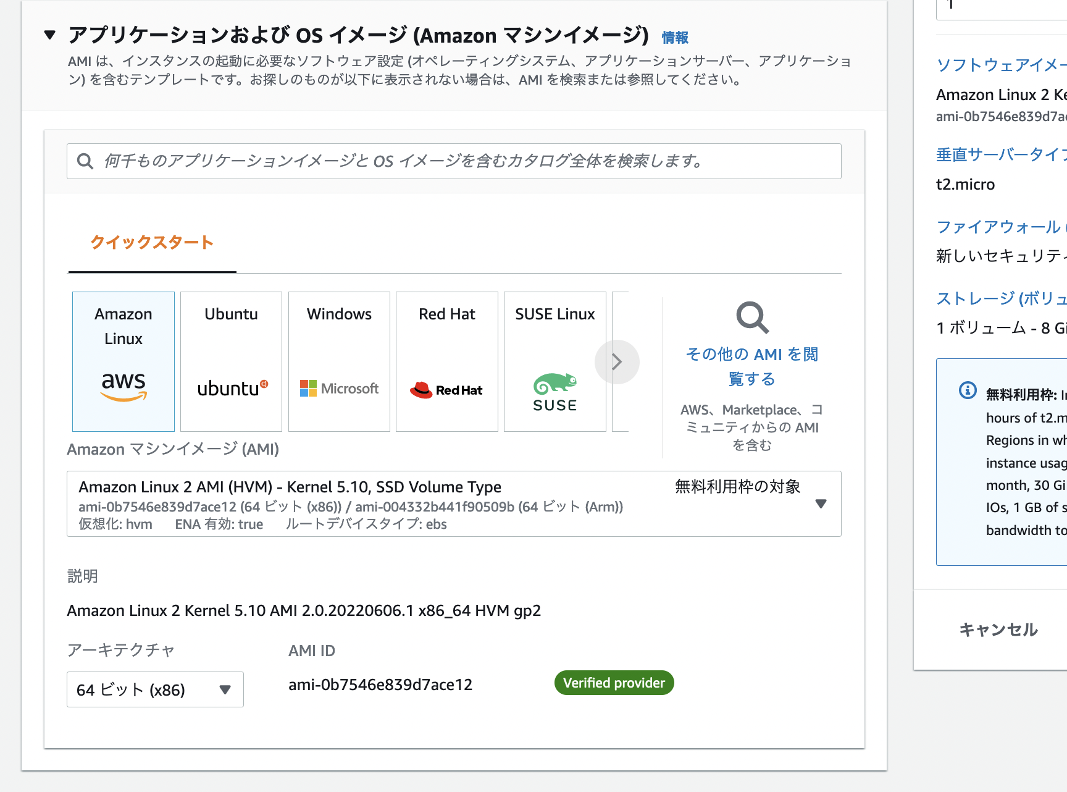Screen dimensions: 1067x792
Task: Collapse the アプリケーションおよび OS イメージ section
Action: (x=49, y=35)
